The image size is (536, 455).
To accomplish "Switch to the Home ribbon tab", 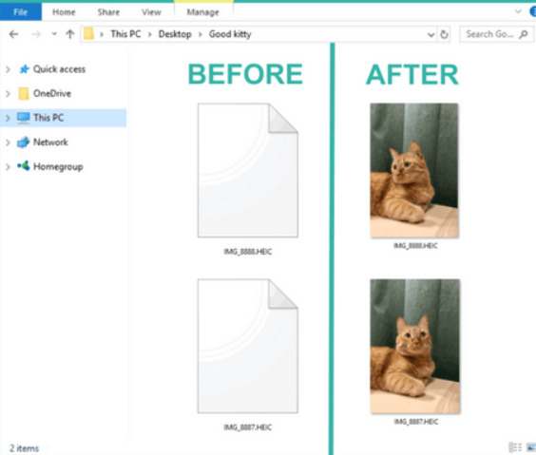I will point(64,12).
